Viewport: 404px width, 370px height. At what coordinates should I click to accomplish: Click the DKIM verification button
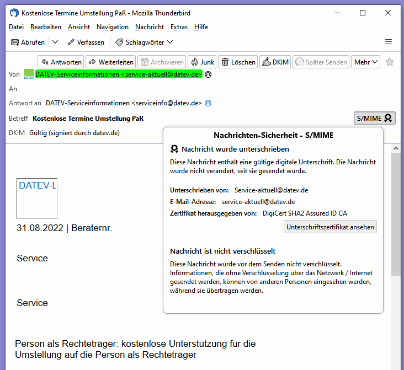coord(275,62)
